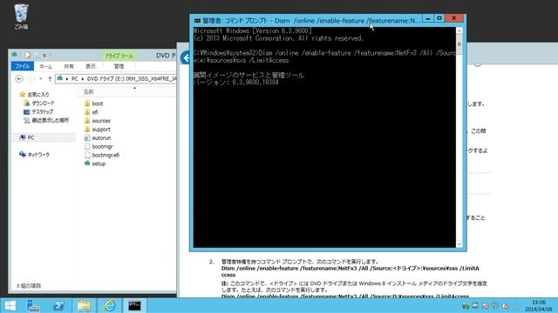Expand the root arrow before PC in address bar
This screenshot has height=313, width=558.
pyautogui.click(x=67, y=79)
